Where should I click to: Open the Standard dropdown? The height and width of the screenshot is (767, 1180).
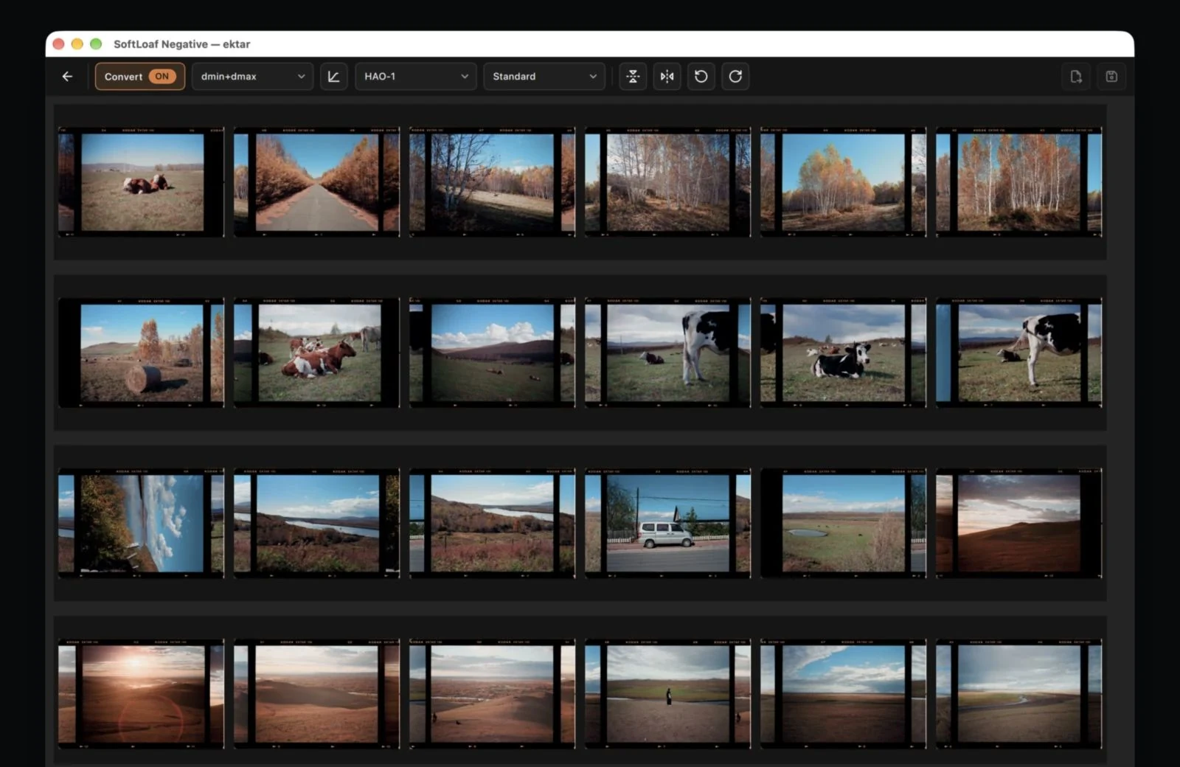point(544,77)
